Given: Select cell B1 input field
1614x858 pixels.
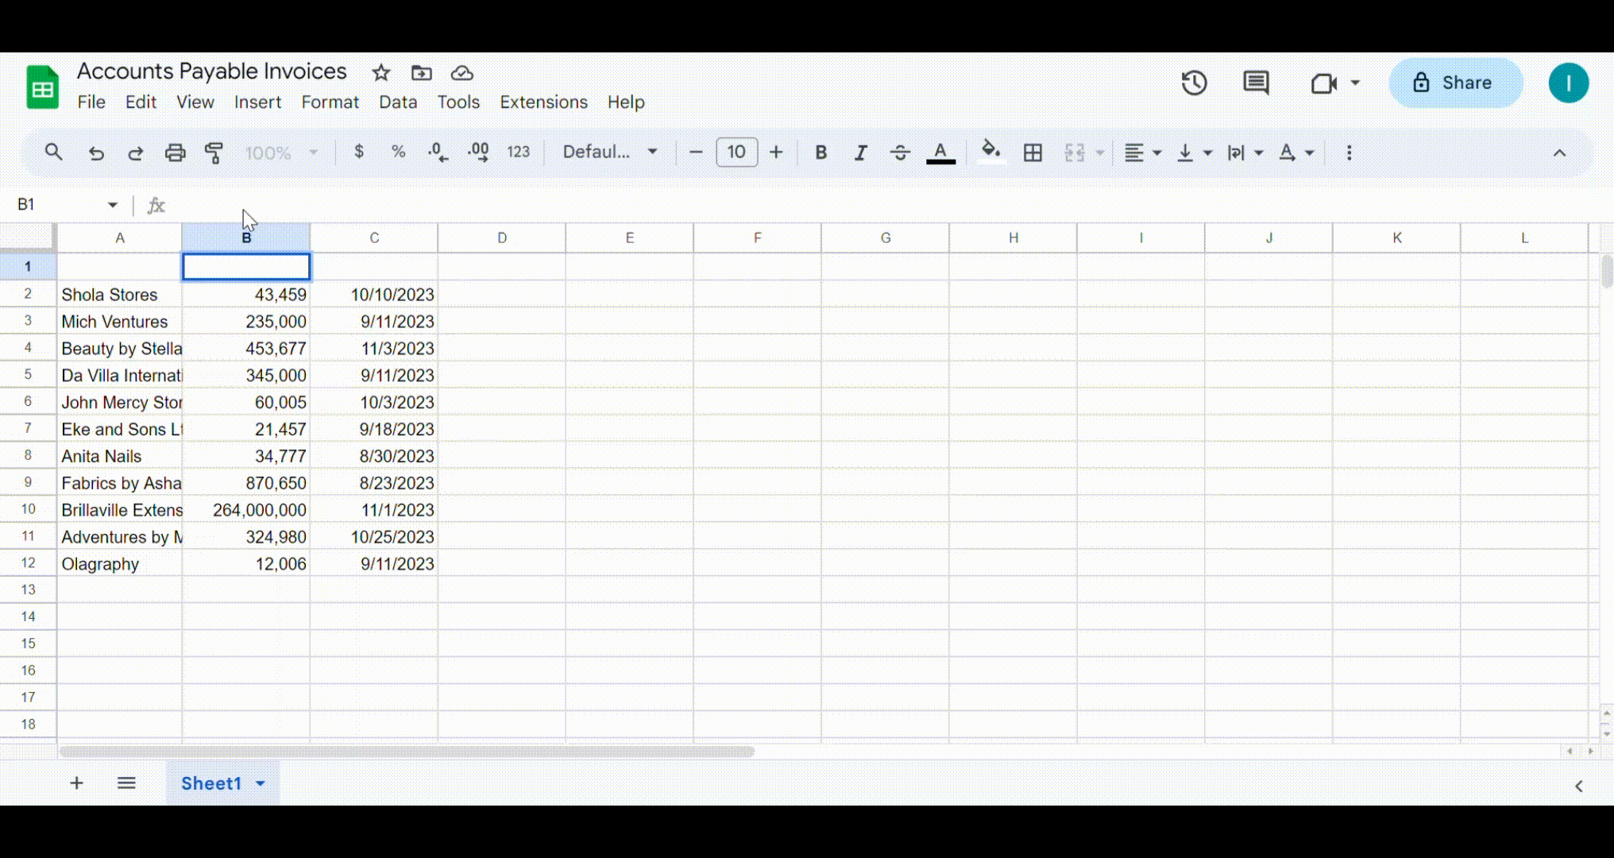Looking at the screenshot, I should [245, 265].
